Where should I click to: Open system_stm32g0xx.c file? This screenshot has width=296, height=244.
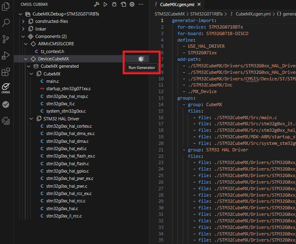(66, 111)
